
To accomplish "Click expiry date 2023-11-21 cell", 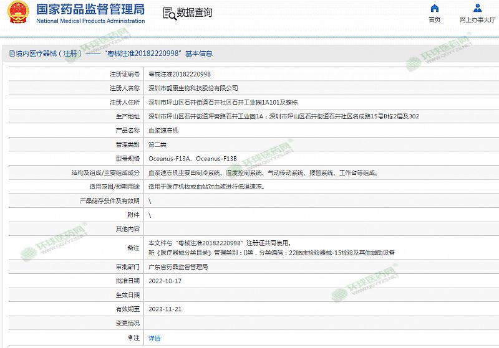I will (x=165, y=309).
